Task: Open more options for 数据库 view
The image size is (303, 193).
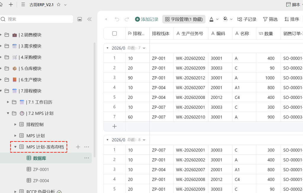Action: pyautogui.click(x=87, y=158)
